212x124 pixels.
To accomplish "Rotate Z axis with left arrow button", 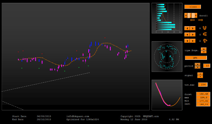I will click(x=187, y=41).
